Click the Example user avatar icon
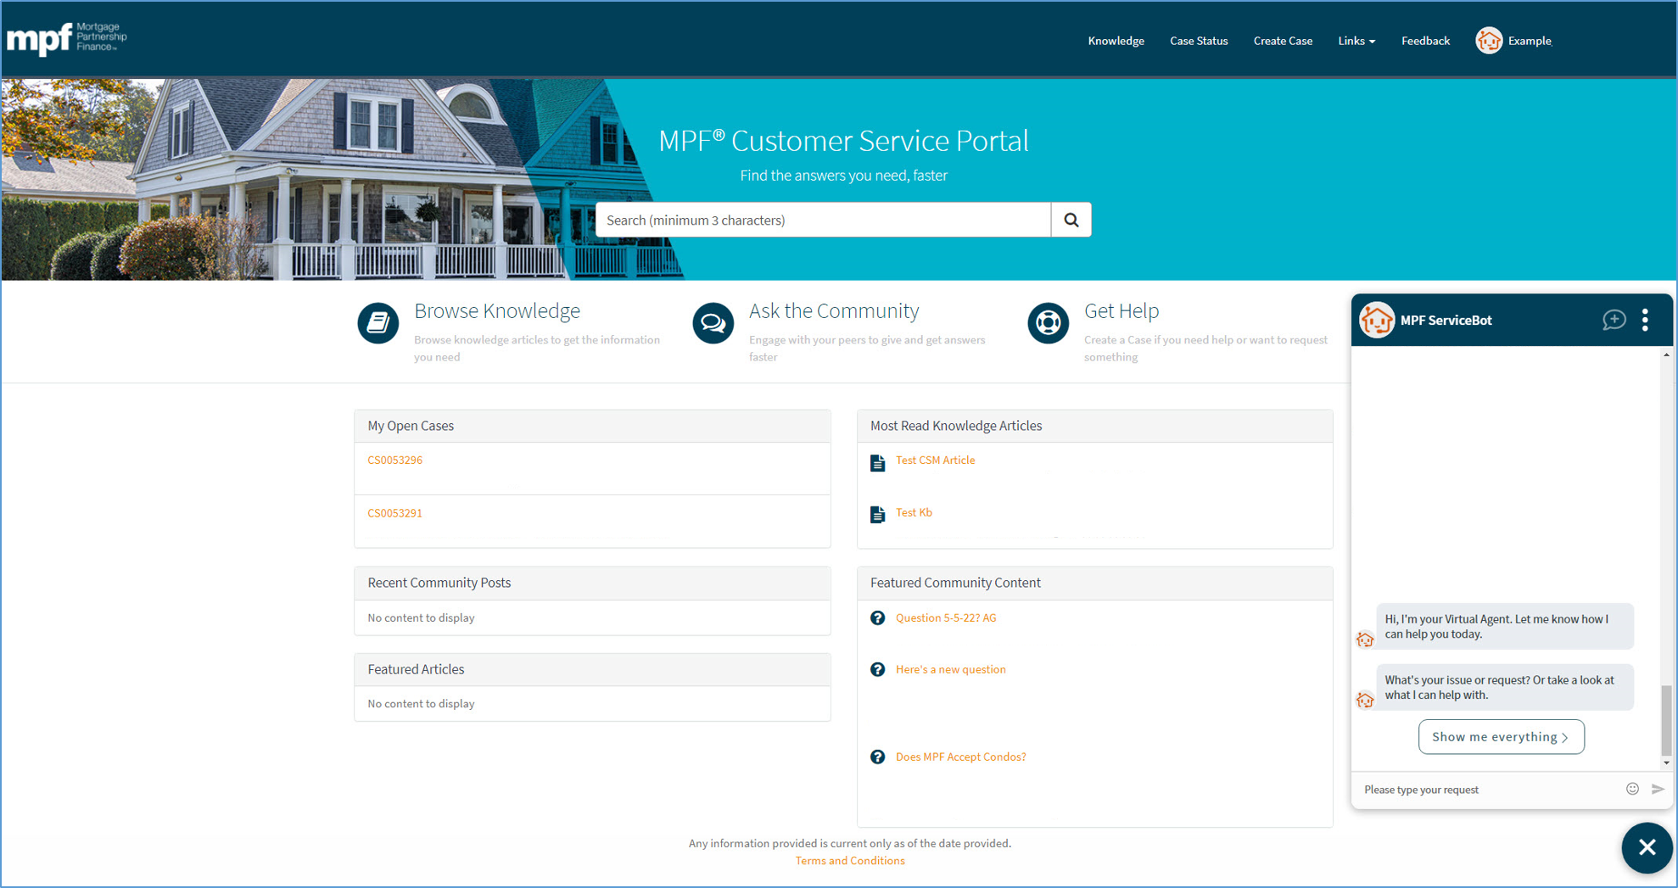Screen dimensions: 1678x888 pyautogui.click(x=1489, y=41)
